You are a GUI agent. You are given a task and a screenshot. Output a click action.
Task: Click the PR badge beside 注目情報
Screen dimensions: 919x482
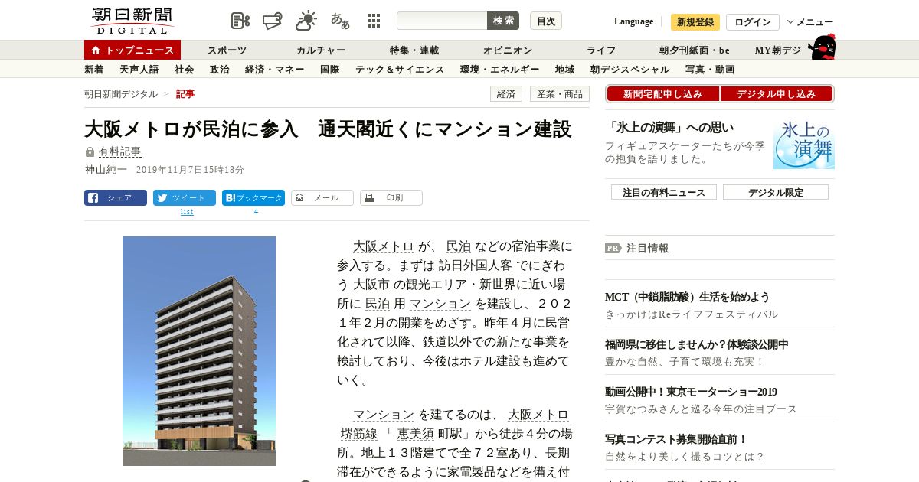[x=613, y=248]
